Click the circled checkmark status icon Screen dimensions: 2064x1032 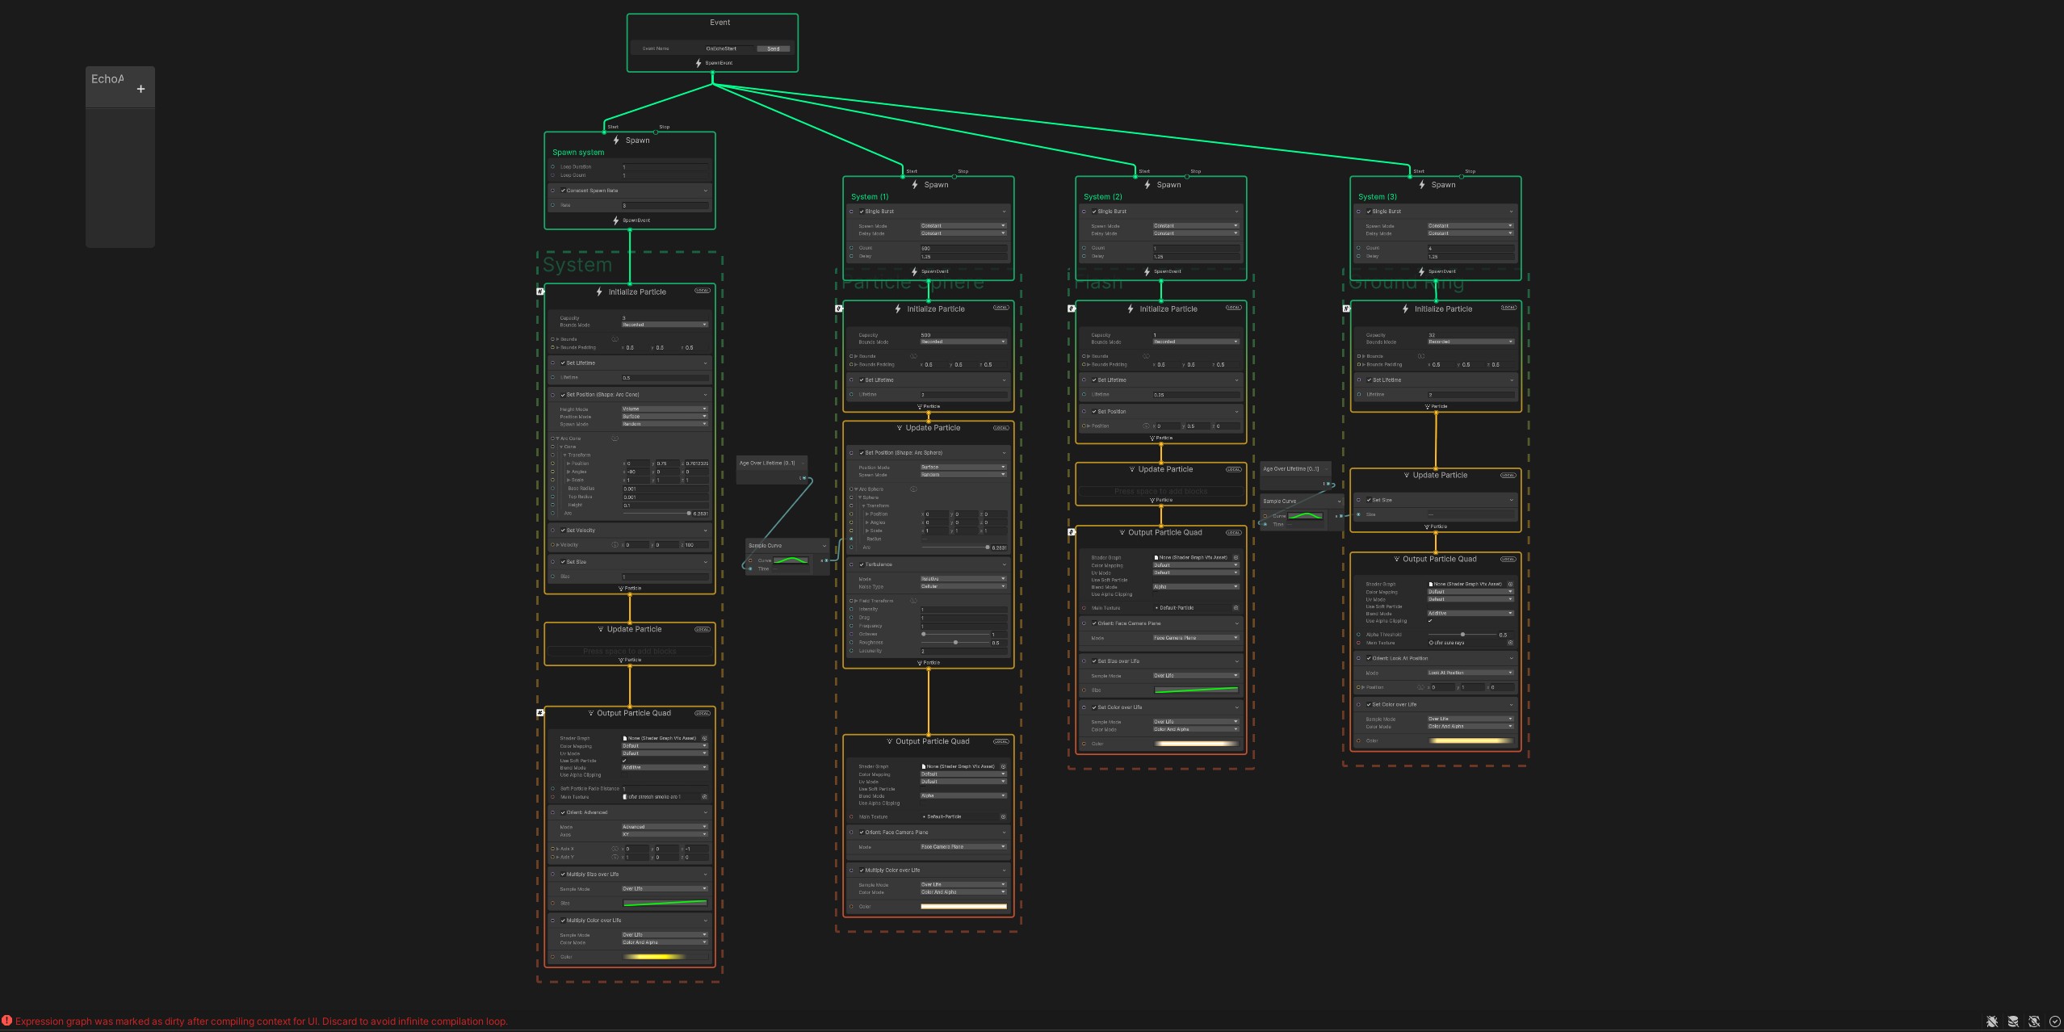2055,1022
